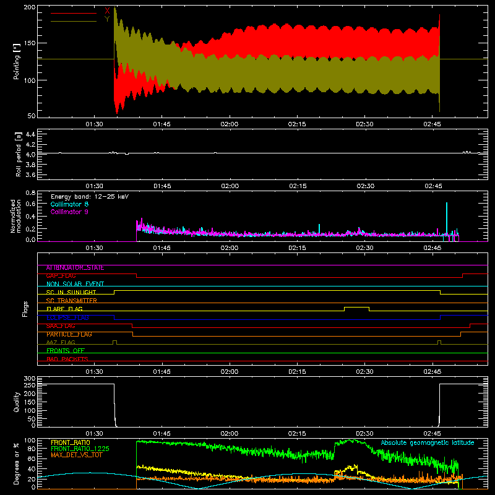This screenshot has width=495, height=495.
Task: Click the AAZ_FLAG label
Action: 61,342
